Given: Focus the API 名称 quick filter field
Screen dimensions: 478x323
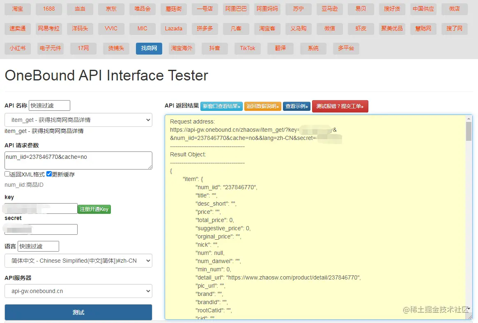Looking at the screenshot, I should click(49, 105).
